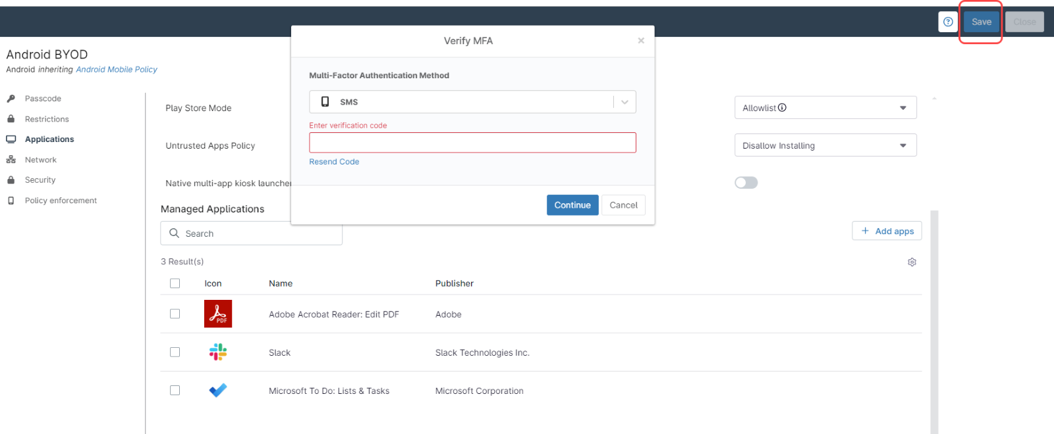Click the Add apps button

[887, 231]
